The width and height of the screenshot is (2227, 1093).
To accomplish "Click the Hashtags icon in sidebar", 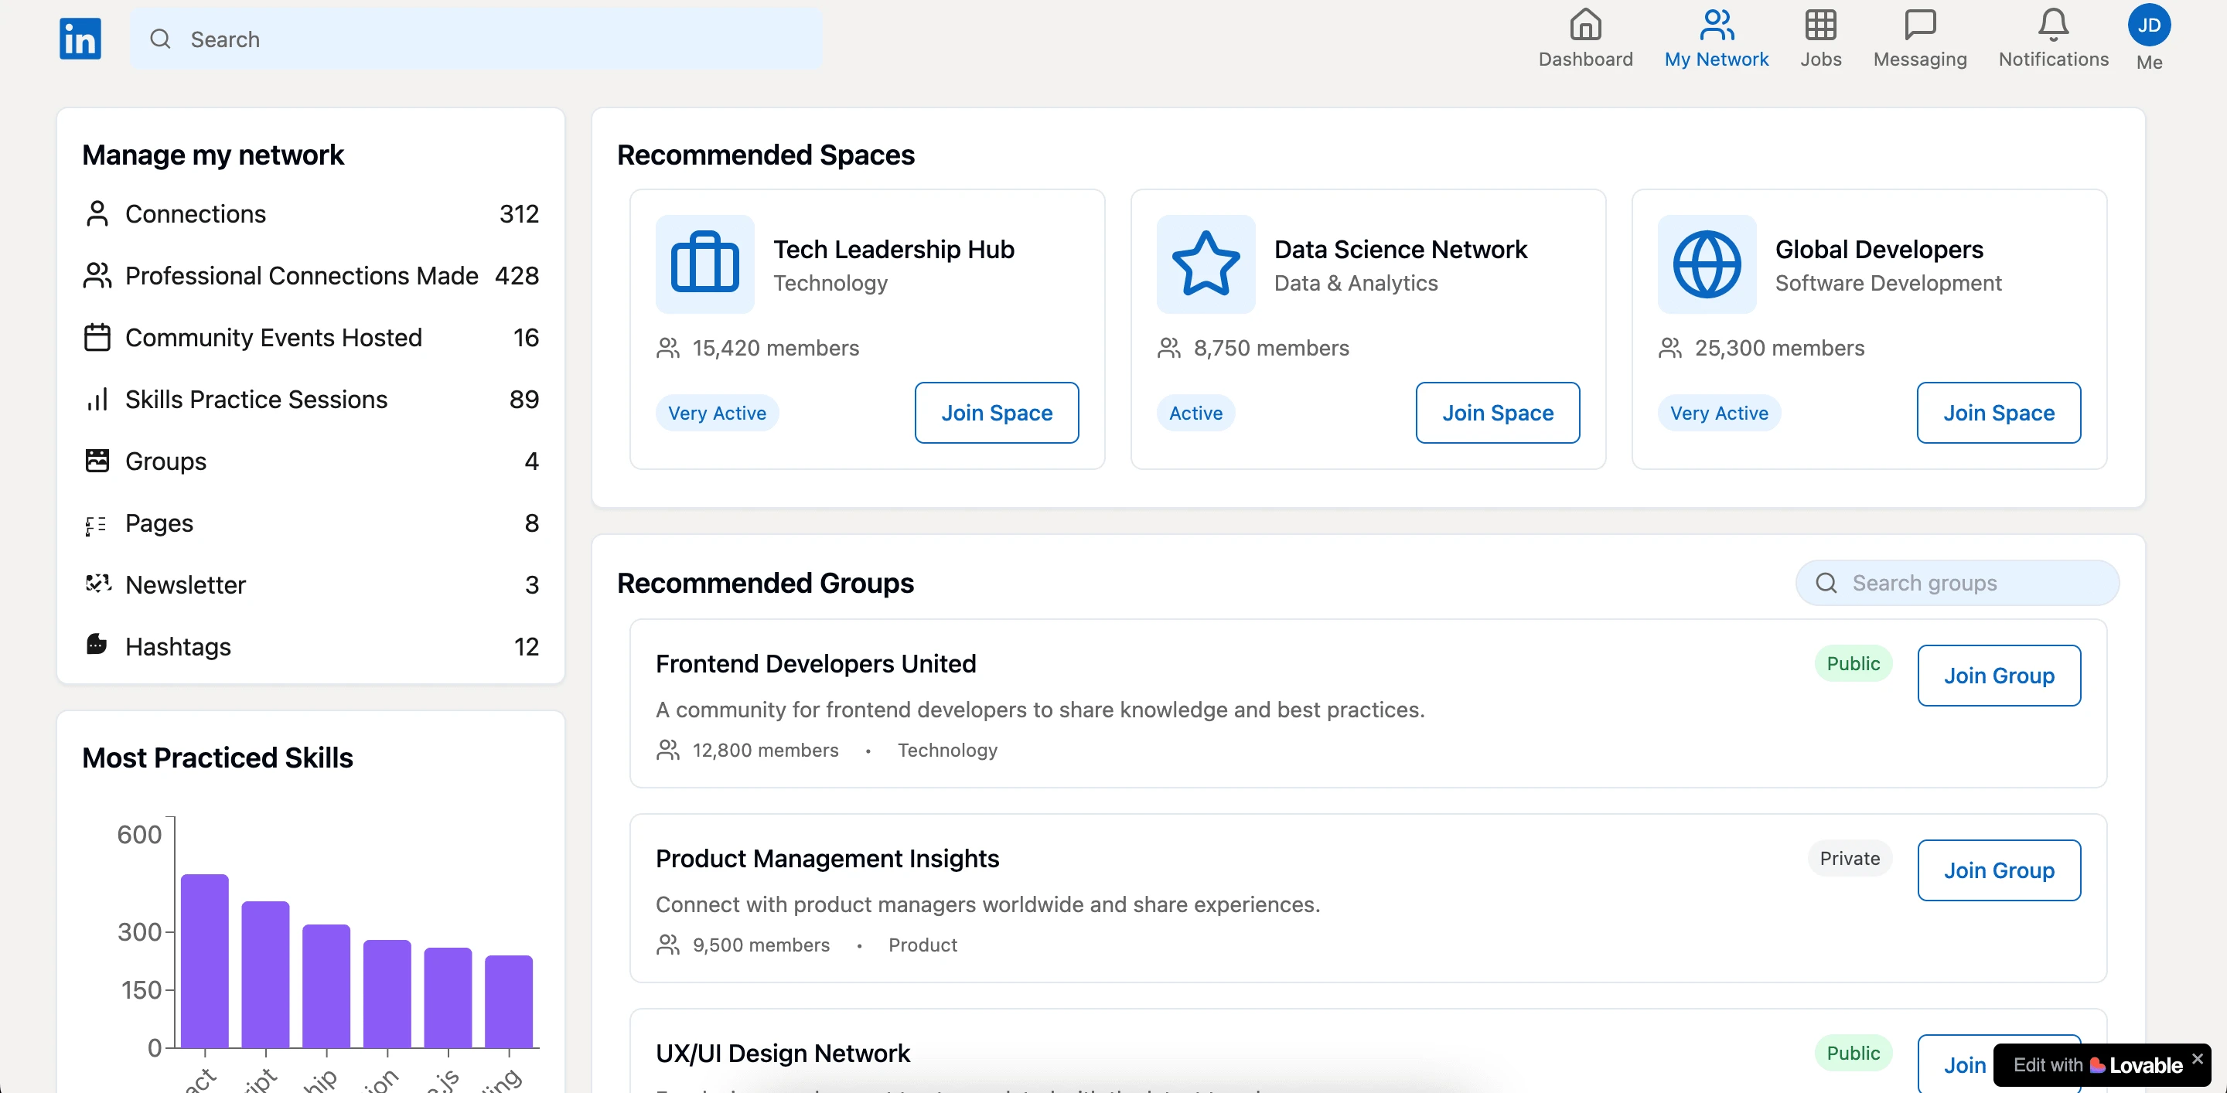I will click(96, 645).
